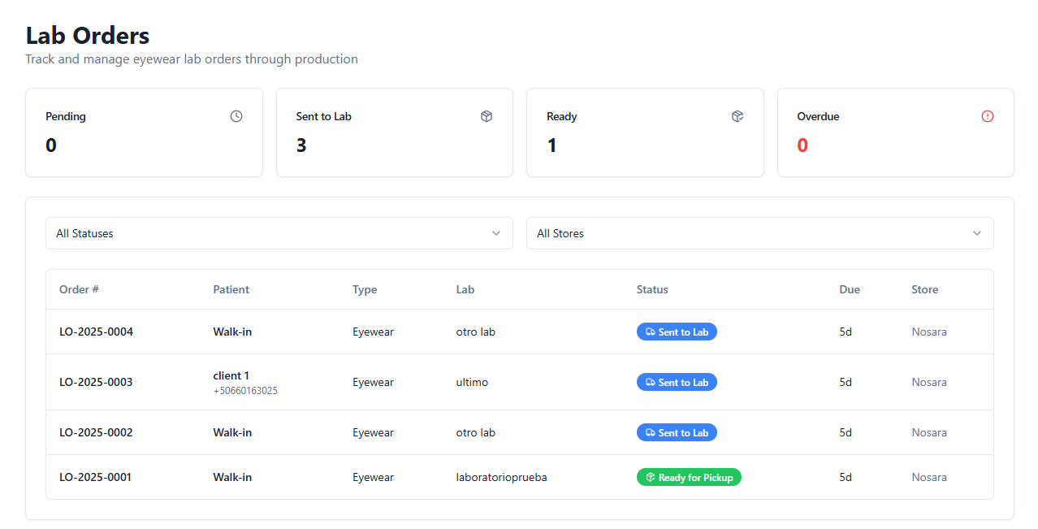Click the package icon on the Ready card
This screenshot has width=1038, height=529.
click(x=737, y=116)
